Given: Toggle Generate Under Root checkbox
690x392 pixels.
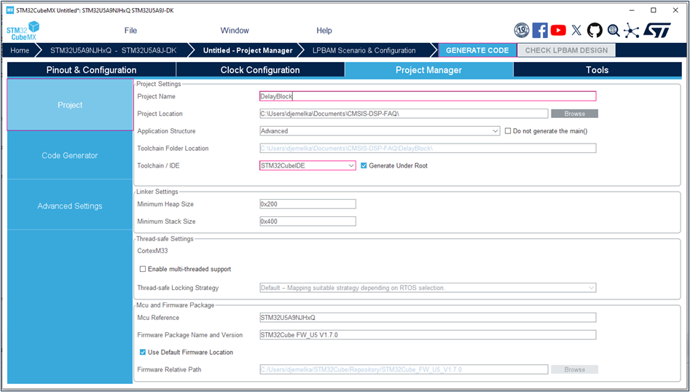Looking at the screenshot, I should pos(364,166).
